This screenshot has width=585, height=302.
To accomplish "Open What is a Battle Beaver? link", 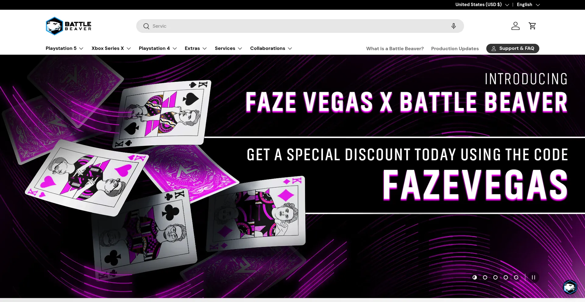I will 395,49.
